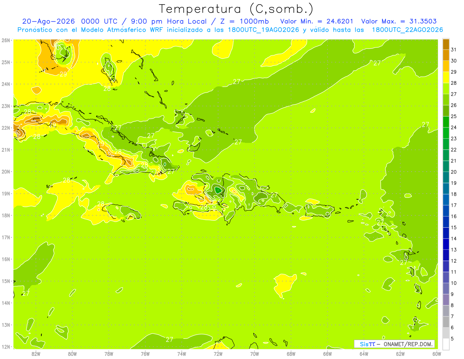The width and height of the screenshot is (464, 359).
Task: Click the "25" label on the color scale
Action: [454, 116]
